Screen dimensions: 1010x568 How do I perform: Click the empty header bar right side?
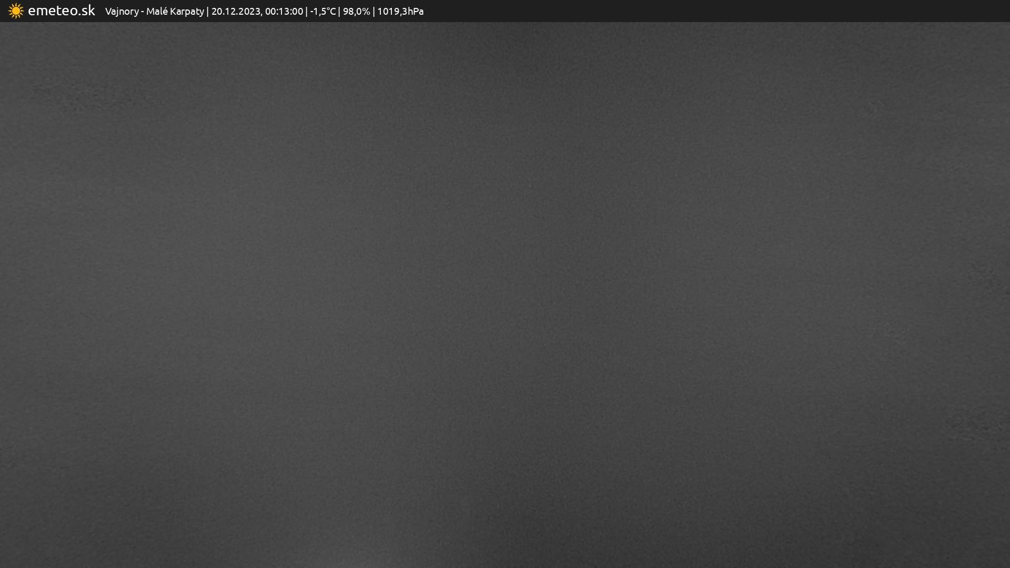[736, 11]
